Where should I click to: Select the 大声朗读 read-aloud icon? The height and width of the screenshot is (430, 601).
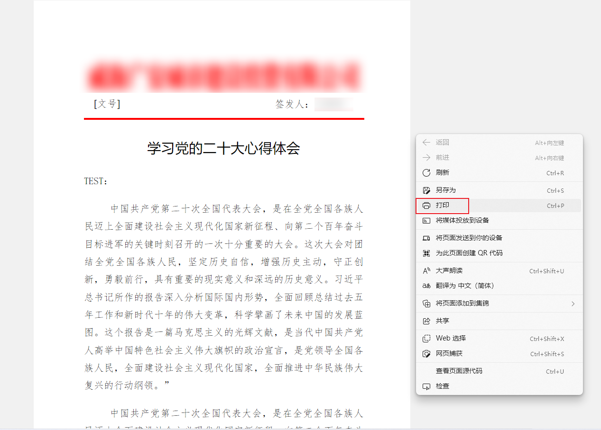click(x=426, y=270)
